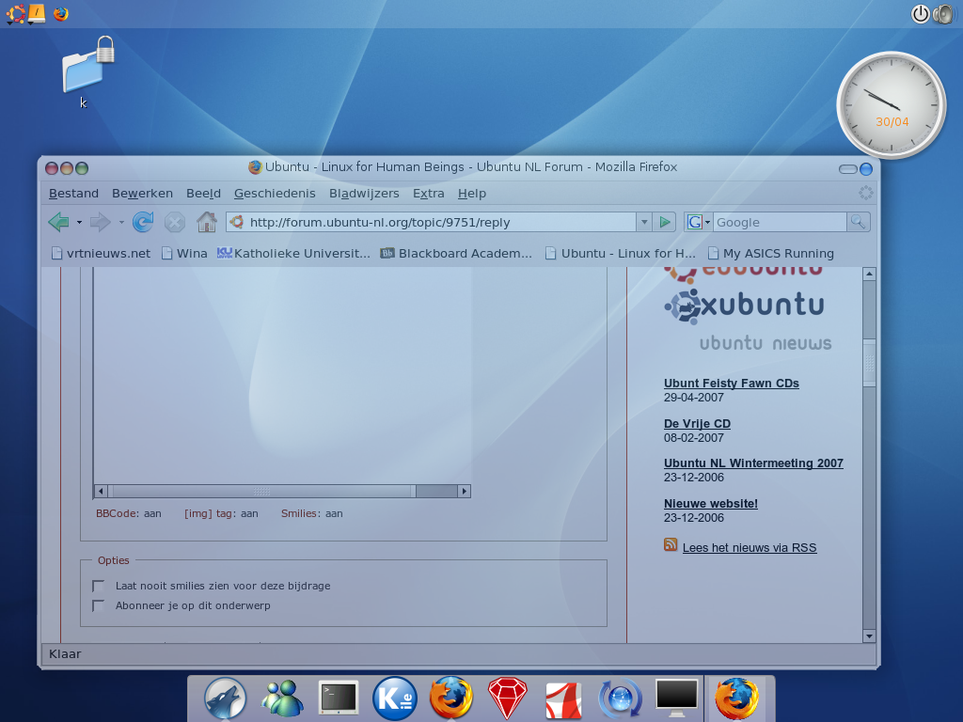Click the green Back arrow button
The height and width of the screenshot is (722, 963).
click(58, 222)
